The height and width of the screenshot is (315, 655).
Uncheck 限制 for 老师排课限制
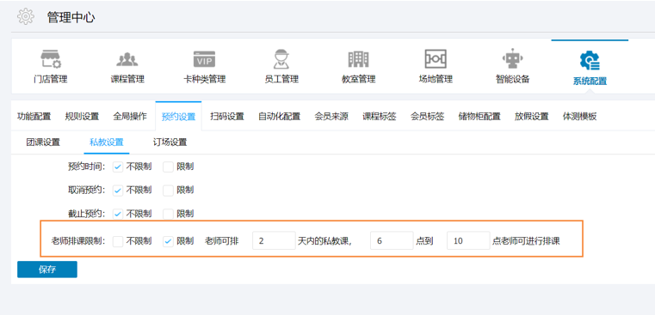(x=168, y=241)
